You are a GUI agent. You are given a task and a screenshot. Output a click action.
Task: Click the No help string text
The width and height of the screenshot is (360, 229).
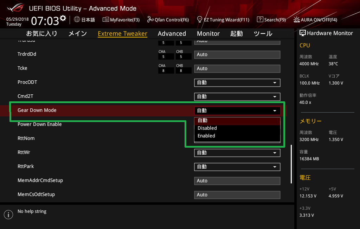pyautogui.click(x=32, y=211)
